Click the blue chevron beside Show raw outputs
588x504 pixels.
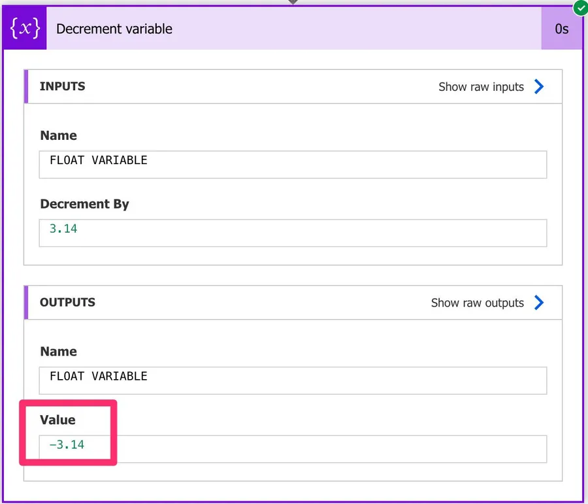pos(539,303)
